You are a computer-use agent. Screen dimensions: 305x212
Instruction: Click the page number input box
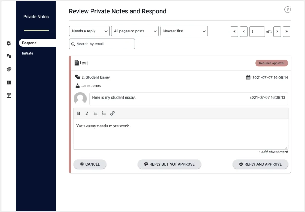[x=257, y=32]
